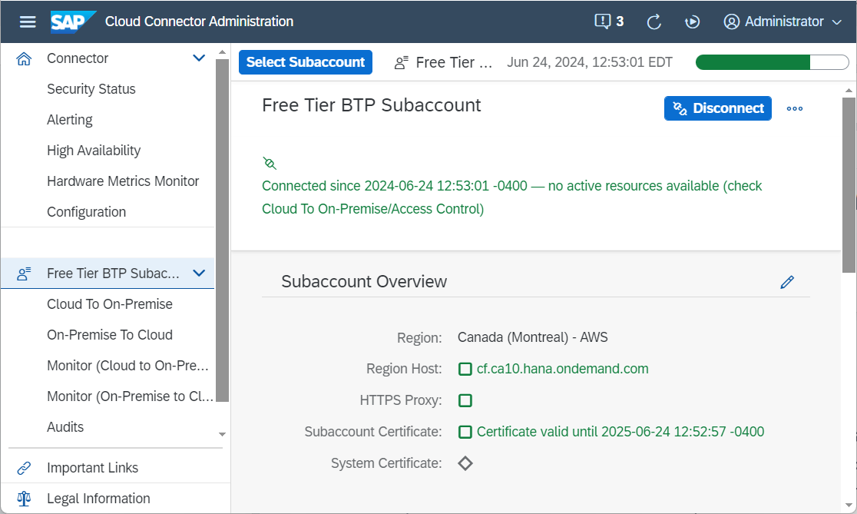Screen dimensions: 857x514
Task: Click the Important Links chain icon
Action: pyautogui.click(x=24, y=468)
